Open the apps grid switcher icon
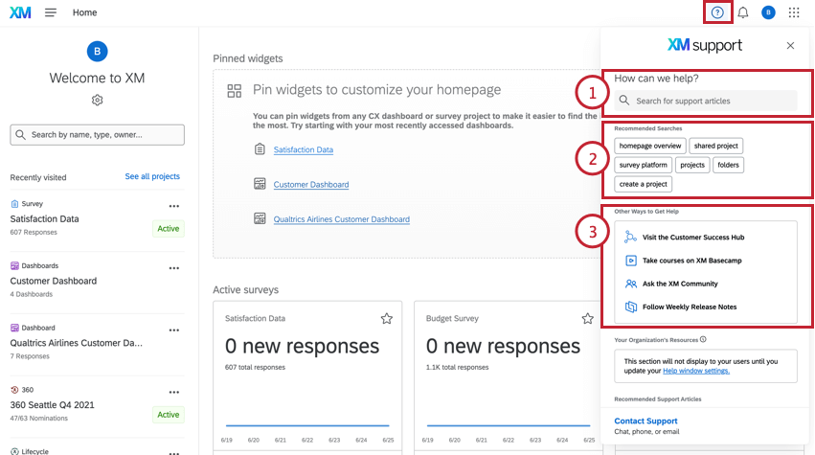Screen dimensions: 815x455 point(794,12)
